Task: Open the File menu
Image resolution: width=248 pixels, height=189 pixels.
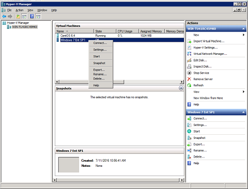Action: (9, 10)
